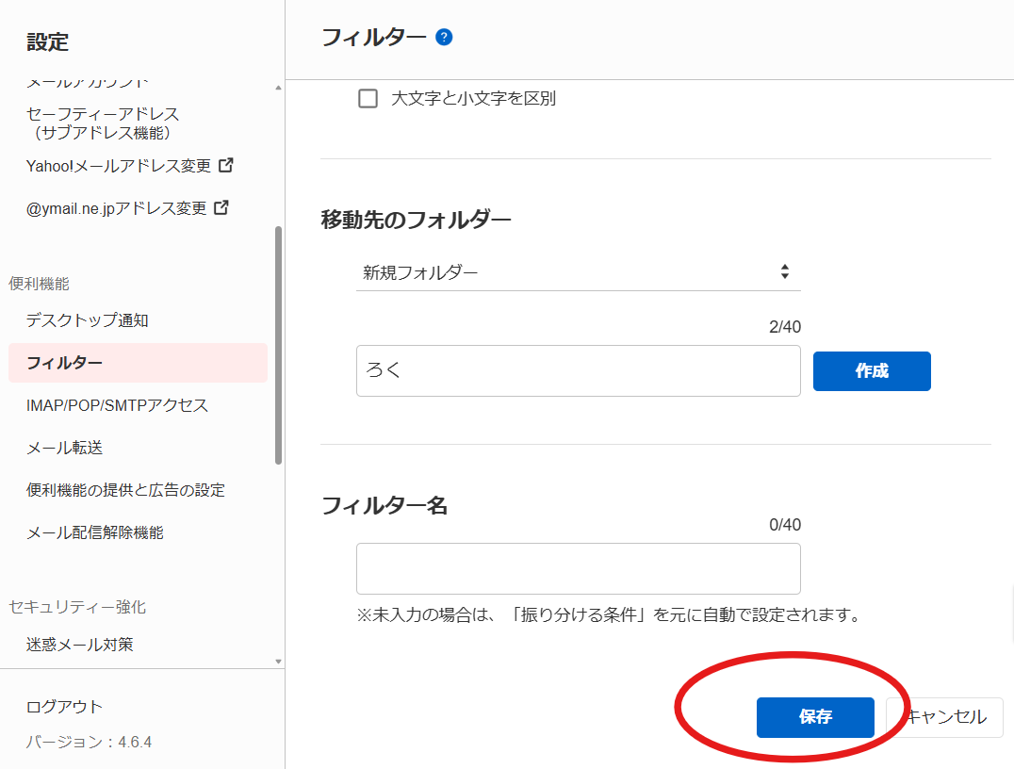Open the 新規フォルダー destination folder dropdown
The height and width of the screenshot is (769, 1014).
[x=578, y=272]
